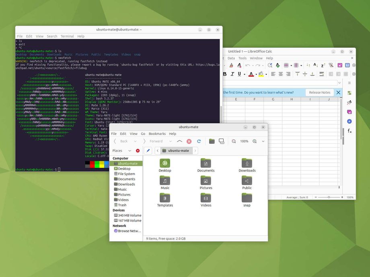
Task: Expand the Places side pane dropdown
Action: pyautogui.click(x=129, y=151)
